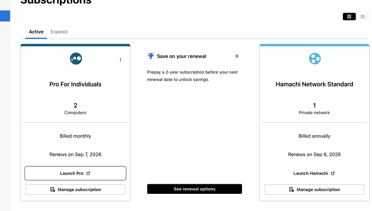
Task: Click the Hamachi Network Standard title
Action: [x=314, y=84]
